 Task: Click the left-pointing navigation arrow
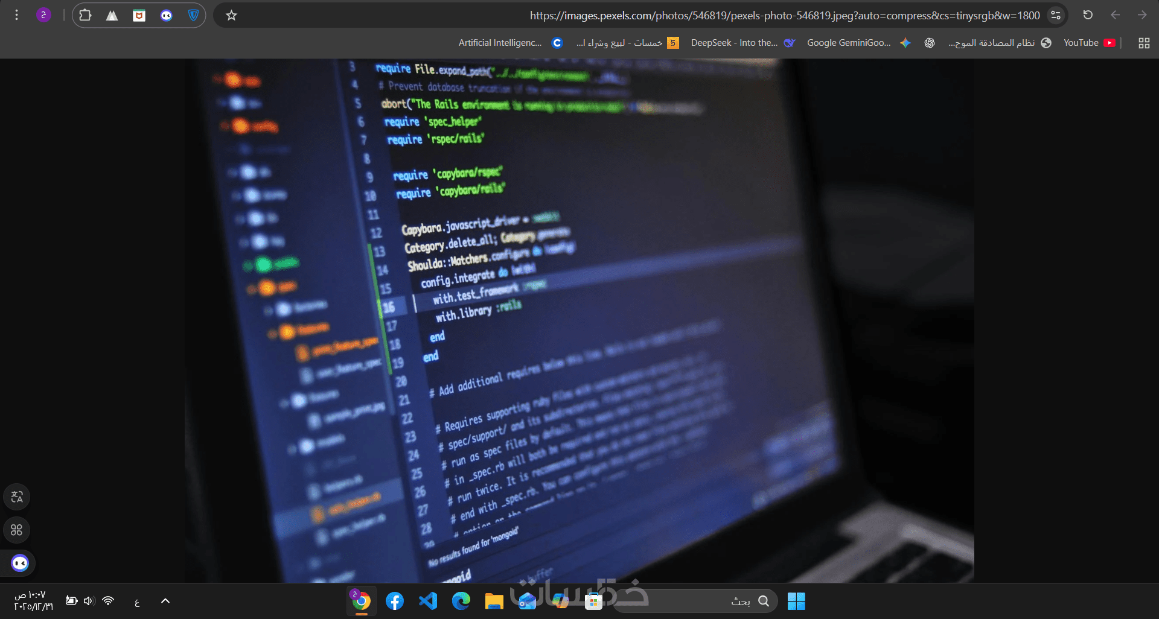[1115, 15]
